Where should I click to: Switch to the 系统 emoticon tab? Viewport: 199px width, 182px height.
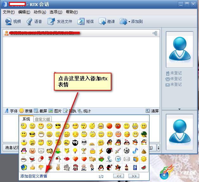tap(26, 119)
